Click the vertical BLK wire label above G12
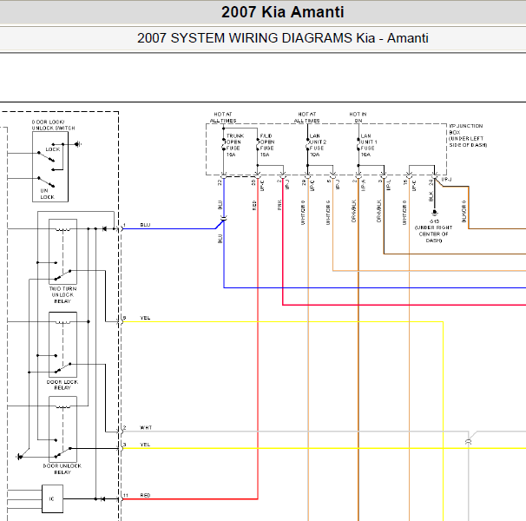The width and height of the screenshot is (526, 521). (431, 196)
